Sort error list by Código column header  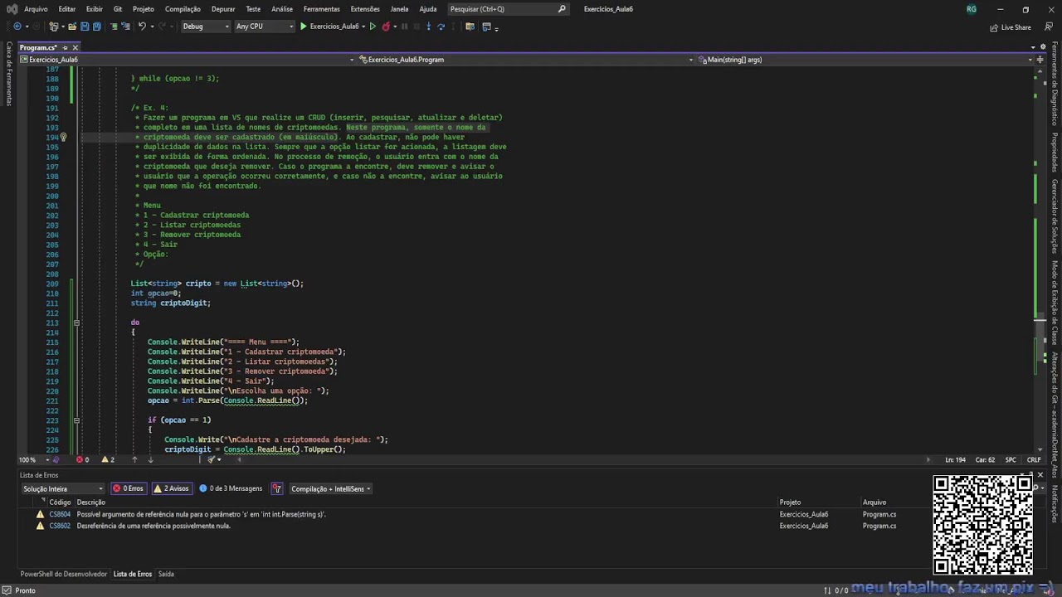(60, 502)
